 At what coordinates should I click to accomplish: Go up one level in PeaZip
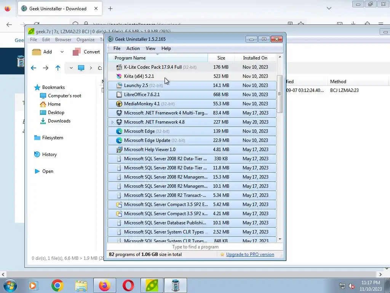pyautogui.click(x=58, y=68)
